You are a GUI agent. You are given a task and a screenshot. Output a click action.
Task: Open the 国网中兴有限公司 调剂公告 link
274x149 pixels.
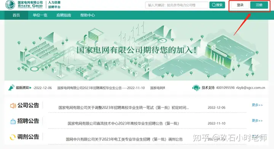pyautogui.click(x=124, y=139)
